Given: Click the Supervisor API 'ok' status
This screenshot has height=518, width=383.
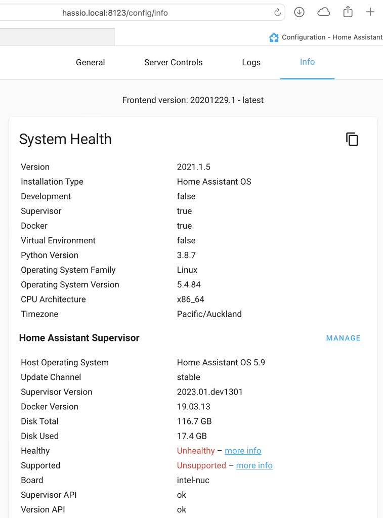Looking at the screenshot, I should click(182, 495).
